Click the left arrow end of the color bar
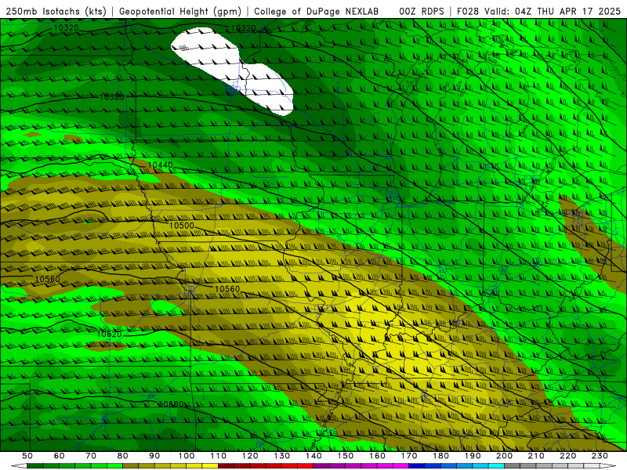 19,466
